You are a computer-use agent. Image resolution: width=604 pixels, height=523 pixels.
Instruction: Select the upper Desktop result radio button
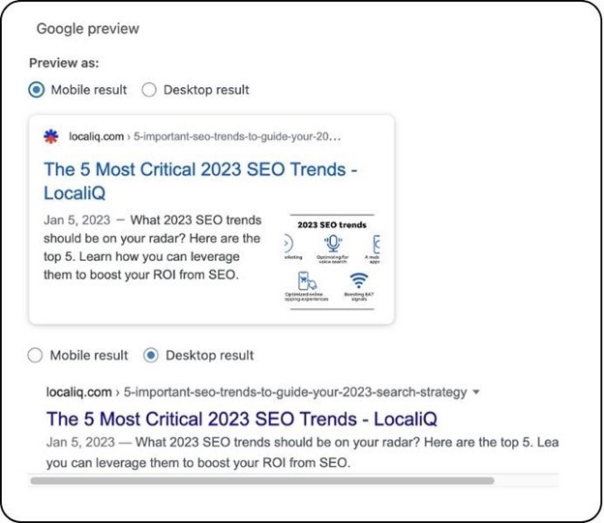click(x=149, y=90)
